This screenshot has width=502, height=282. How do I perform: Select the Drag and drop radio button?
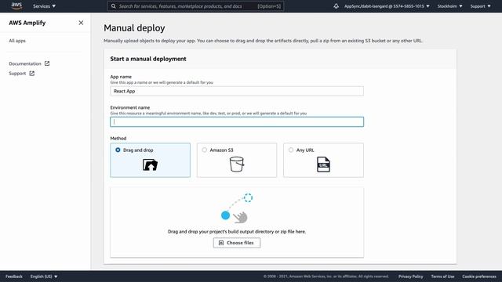click(x=118, y=150)
